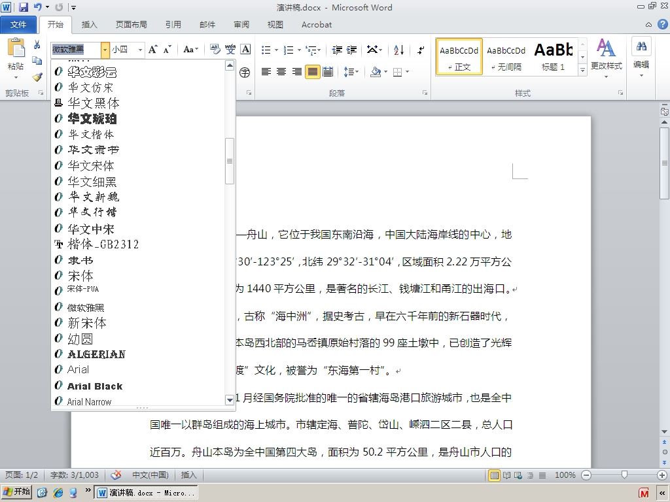The image size is (670, 502).
Task: Switch to the 插入 (Insert) tab
Action: tap(89, 25)
